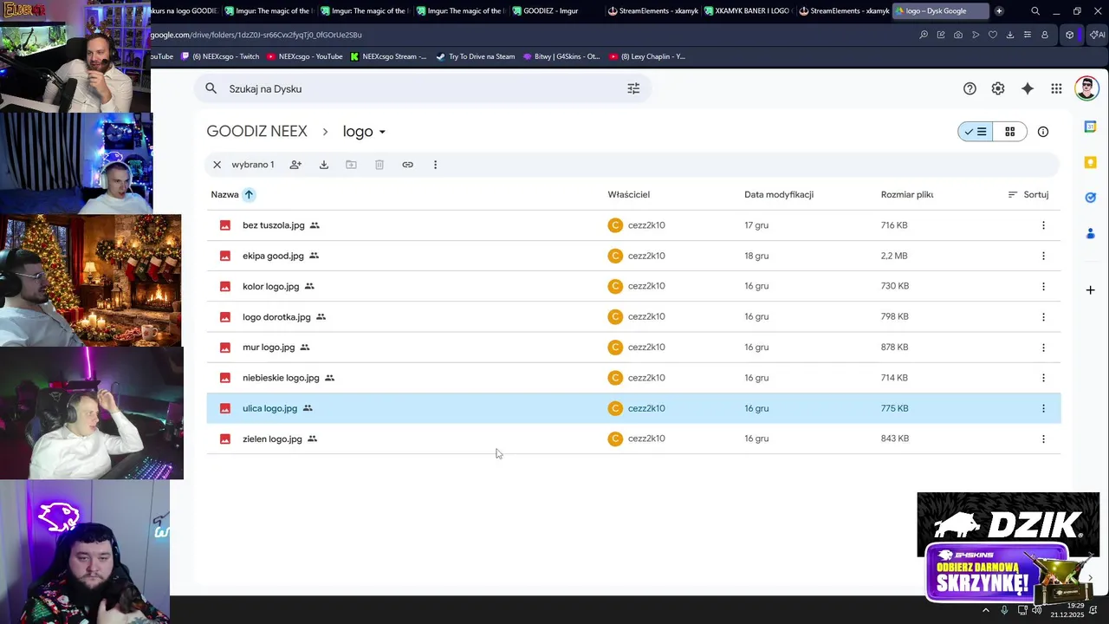
Task: Open the 'logo' folder dropdown in breadcrumb
Action: (x=364, y=132)
